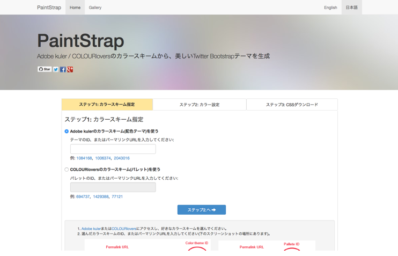Focus the Adobe kuler theme ID input
Image resolution: width=398 pixels, height=256 pixels.
pyautogui.click(x=113, y=149)
